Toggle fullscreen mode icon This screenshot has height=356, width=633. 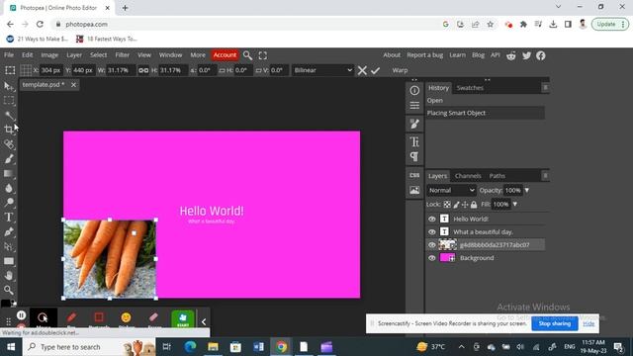point(263,55)
